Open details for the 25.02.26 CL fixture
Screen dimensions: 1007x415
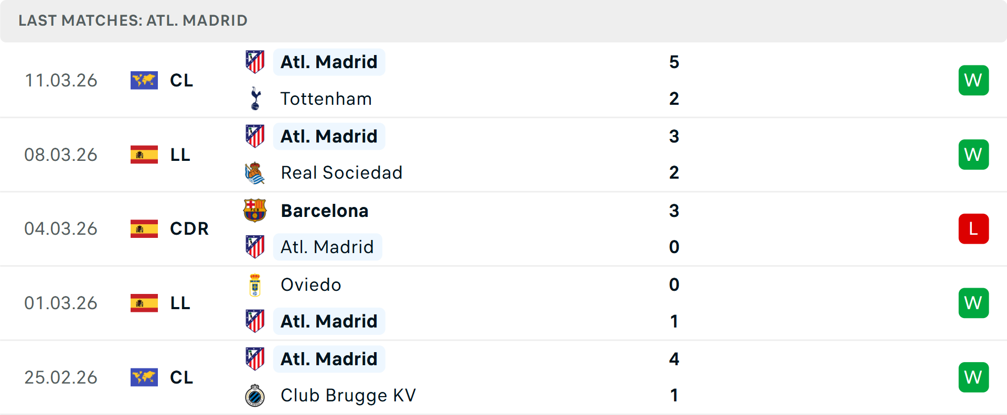(x=524, y=377)
